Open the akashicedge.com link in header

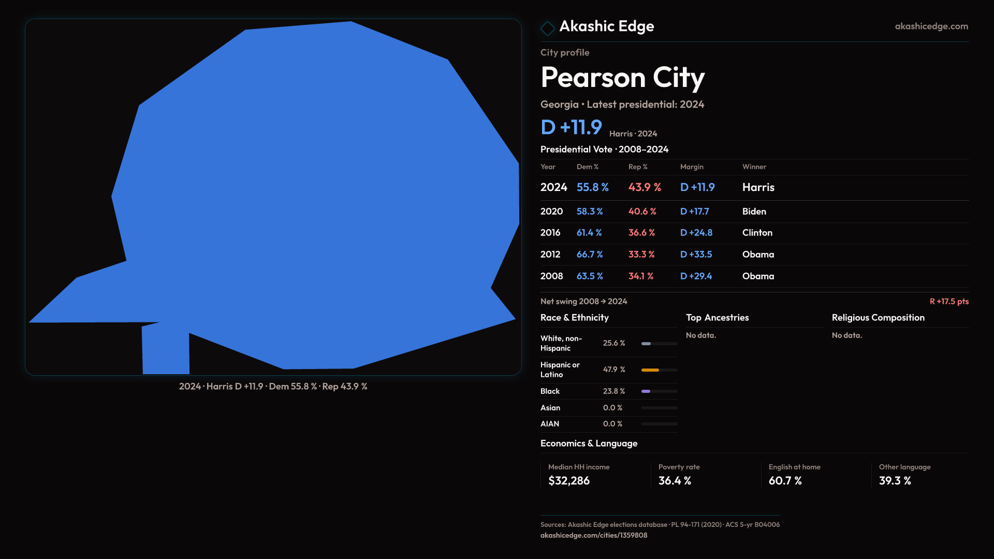click(x=931, y=26)
